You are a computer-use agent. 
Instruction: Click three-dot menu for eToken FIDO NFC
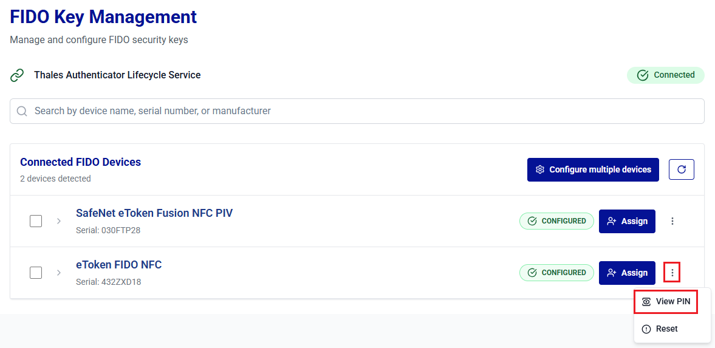pos(672,273)
